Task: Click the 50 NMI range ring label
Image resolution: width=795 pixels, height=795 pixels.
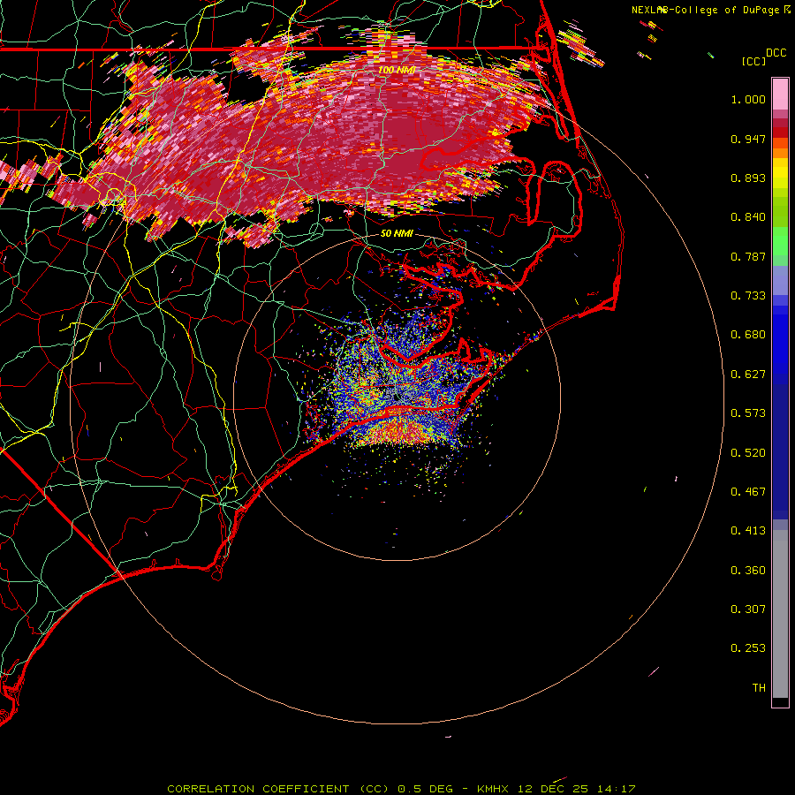Action: pyautogui.click(x=397, y=233)
